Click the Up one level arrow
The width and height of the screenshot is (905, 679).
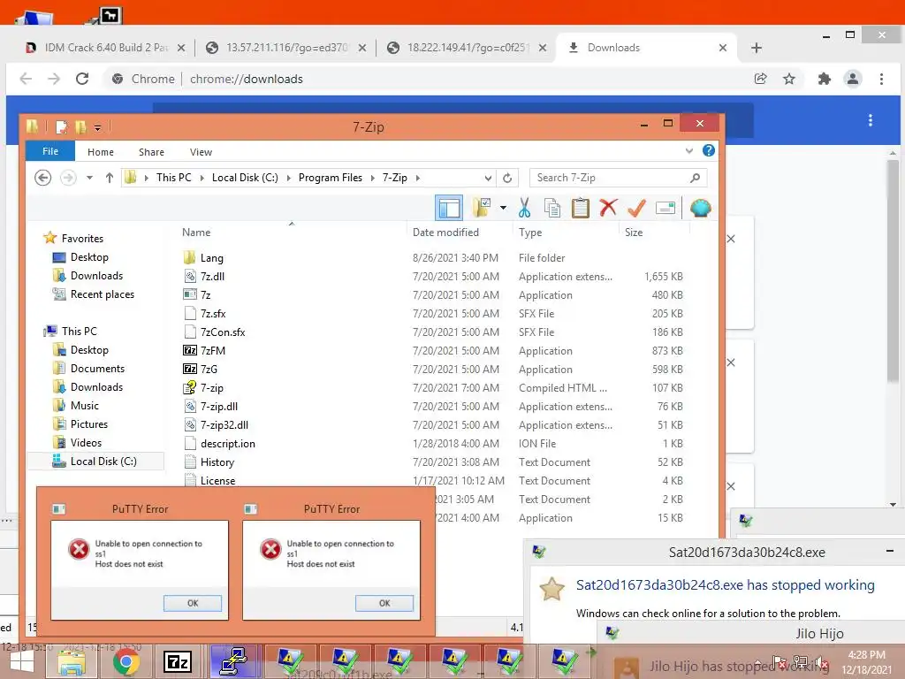coord(110,178)
